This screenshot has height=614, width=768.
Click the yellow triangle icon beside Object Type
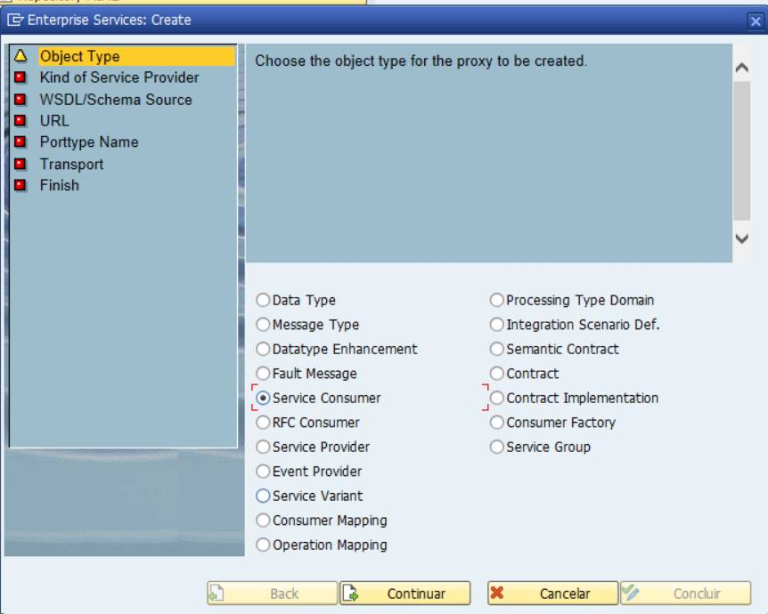(20, 56)
